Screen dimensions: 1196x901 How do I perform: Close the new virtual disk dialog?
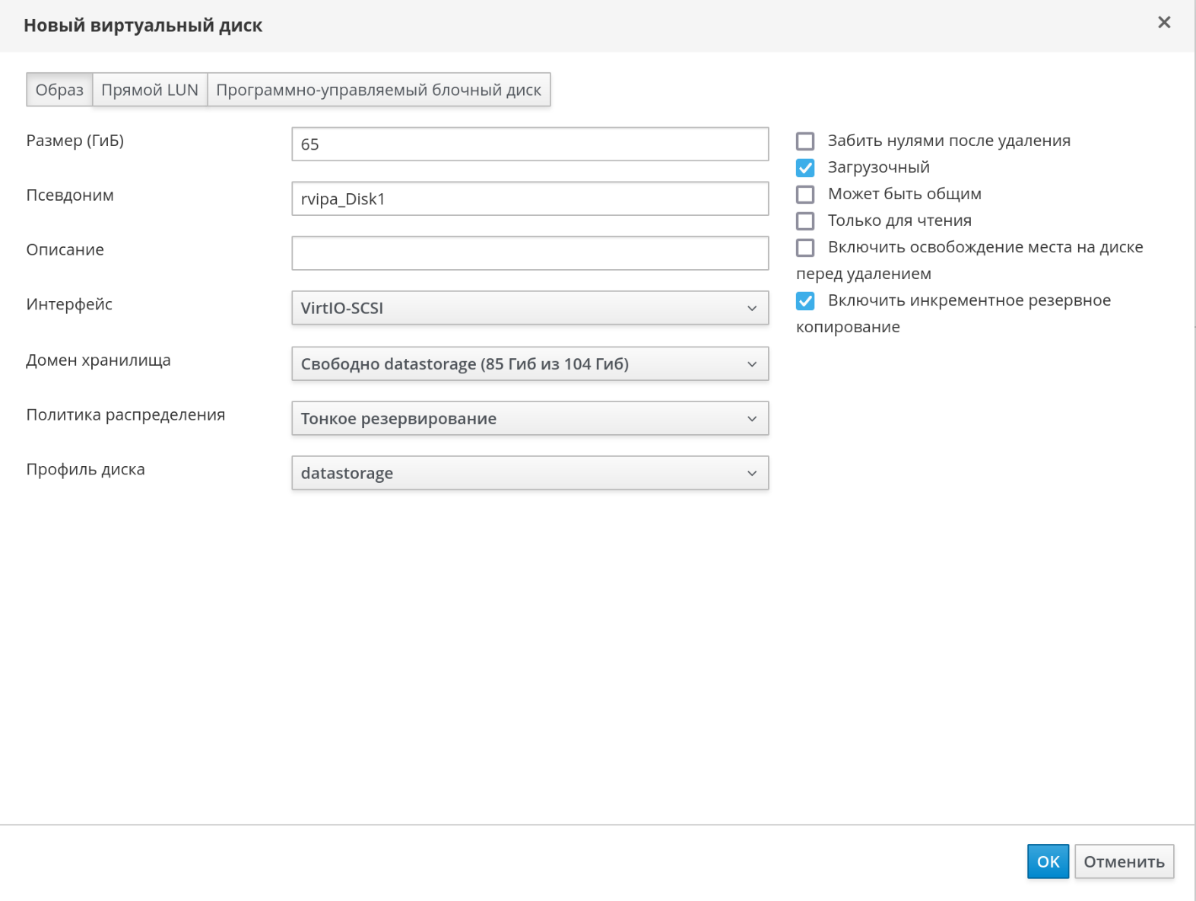(1163, 23)
